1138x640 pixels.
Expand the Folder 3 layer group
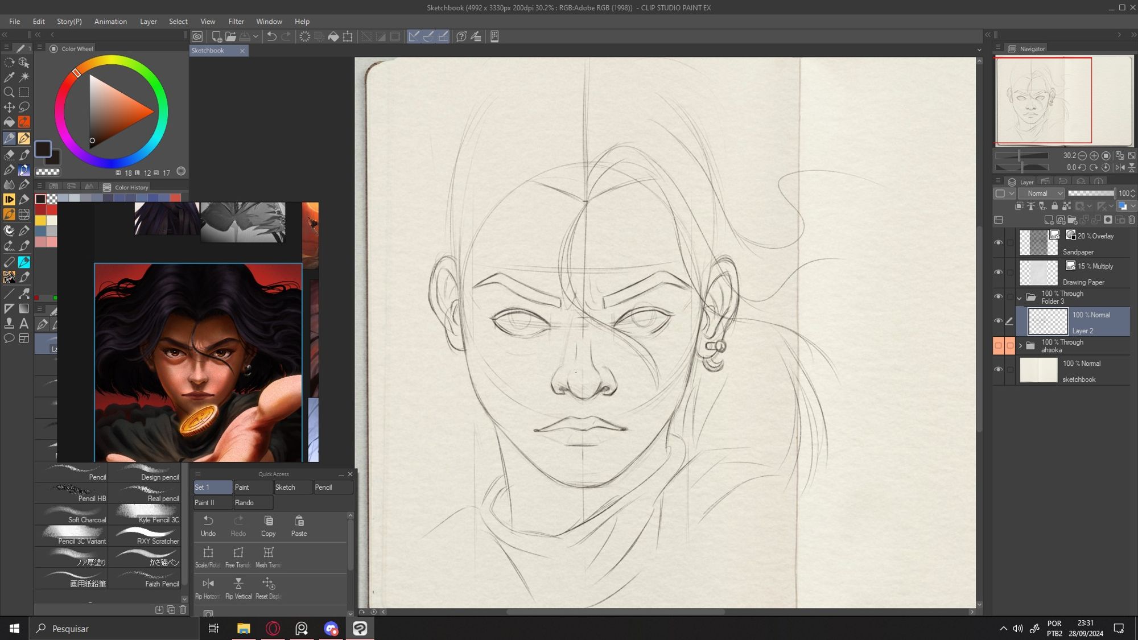click(1021, 297)
